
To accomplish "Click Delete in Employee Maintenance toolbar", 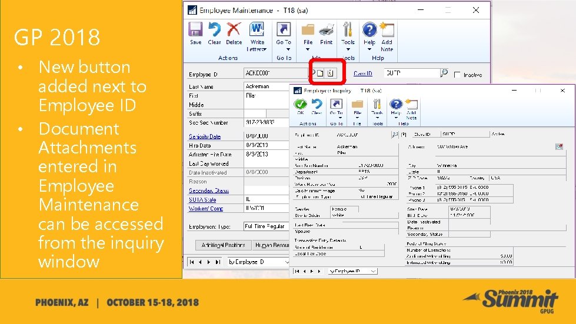I will click(x=234, y=33).
